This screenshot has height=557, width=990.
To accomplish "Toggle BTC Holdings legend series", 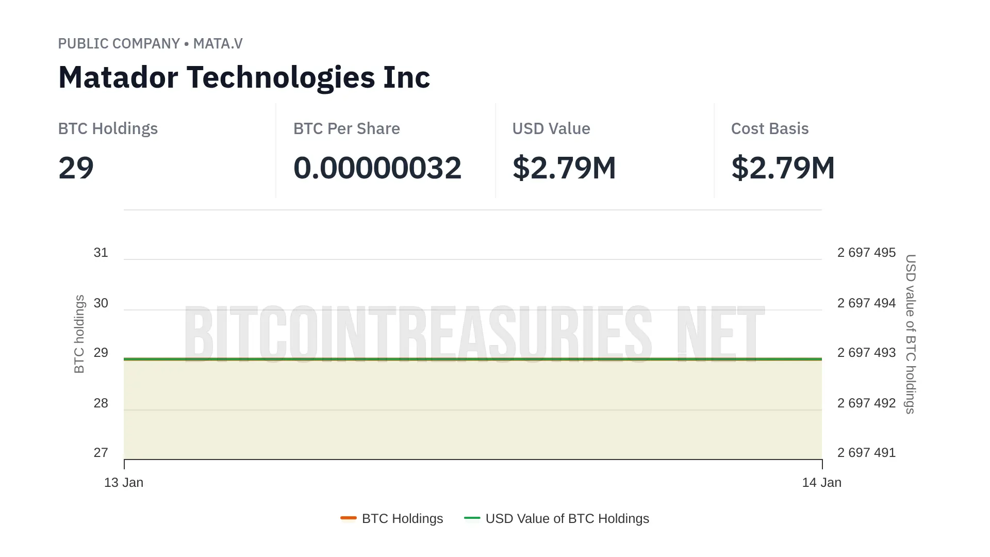I will [x=392, y=518].
